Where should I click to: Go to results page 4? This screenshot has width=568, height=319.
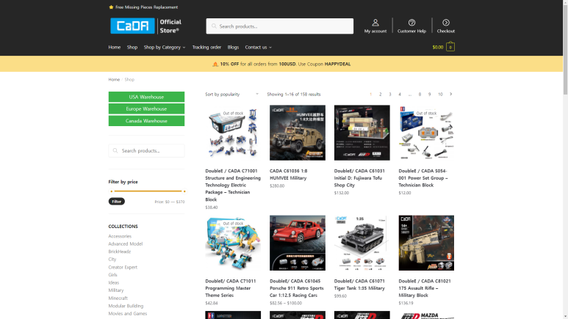tap(400, 94)
